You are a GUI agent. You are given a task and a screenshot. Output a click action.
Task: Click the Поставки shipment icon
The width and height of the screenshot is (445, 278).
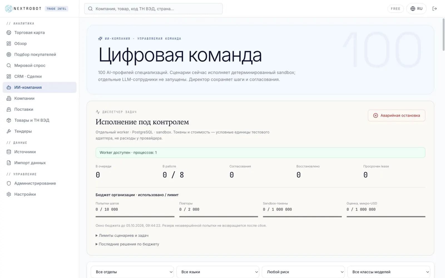point(9,109)
